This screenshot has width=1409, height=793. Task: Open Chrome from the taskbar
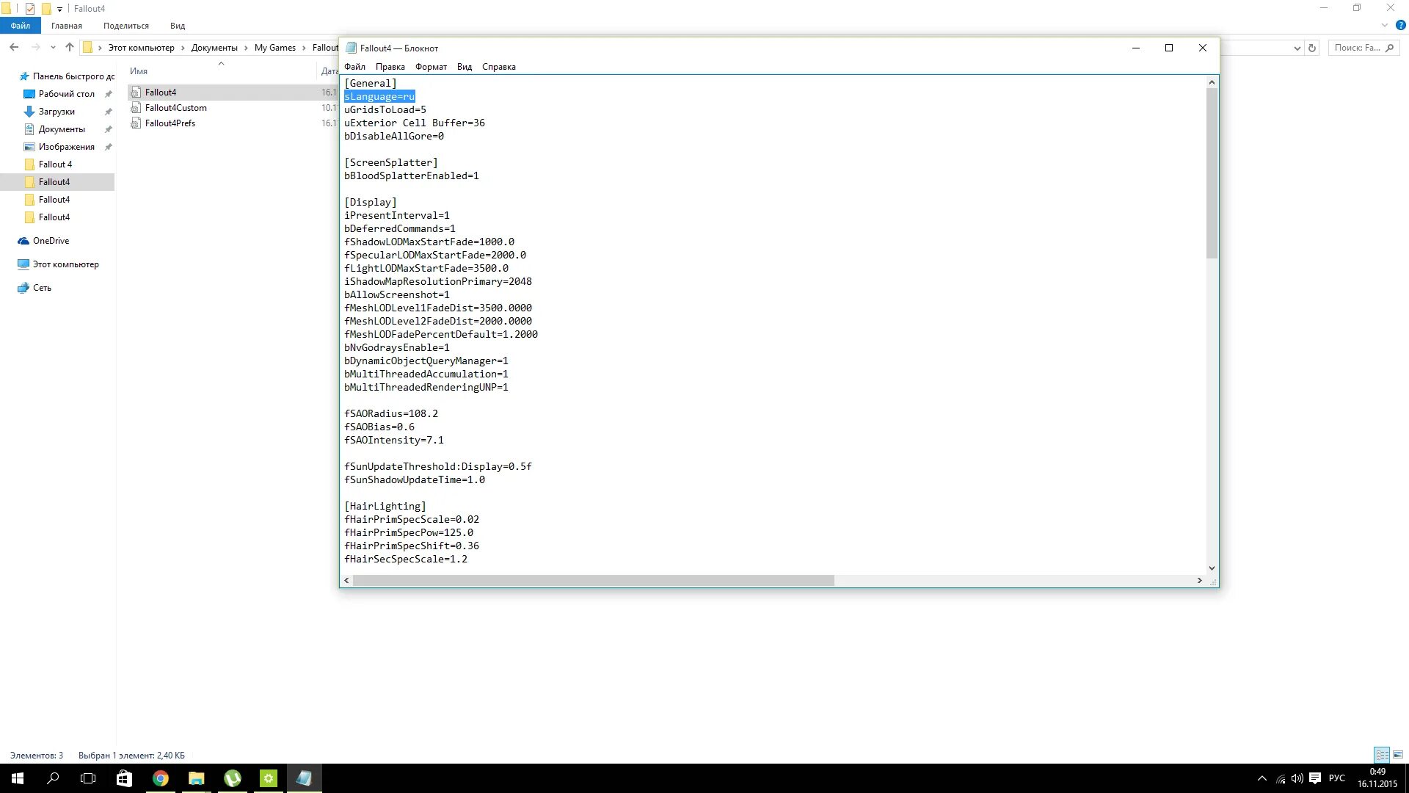point(160,778)
